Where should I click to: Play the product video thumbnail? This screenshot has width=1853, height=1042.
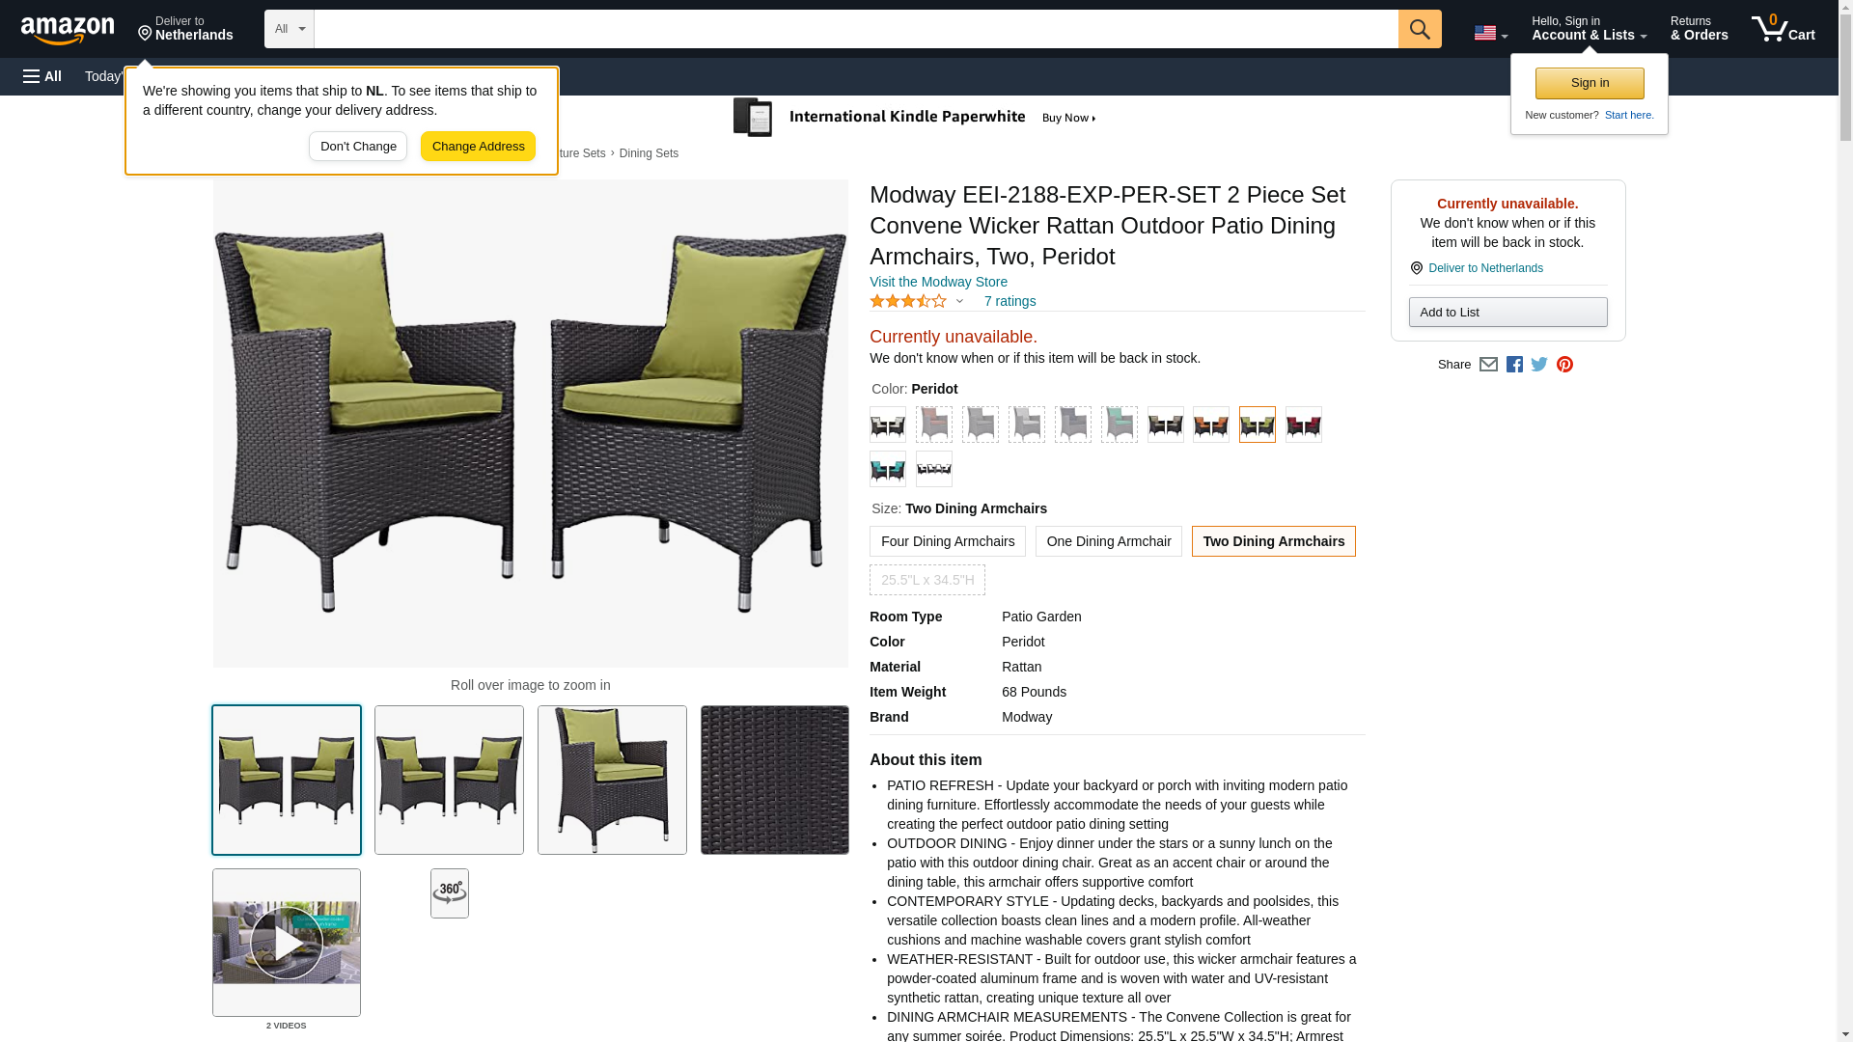pyautogui.click(x=287, y=943)
